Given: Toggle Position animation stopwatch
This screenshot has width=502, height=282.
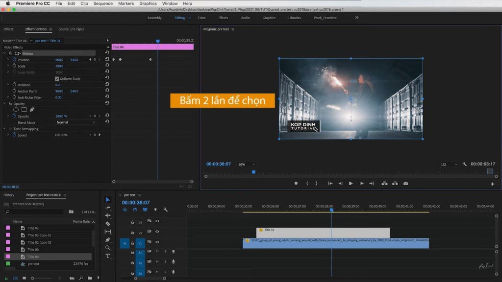Looking at the screenshot, I should click(x=14, y=60).
